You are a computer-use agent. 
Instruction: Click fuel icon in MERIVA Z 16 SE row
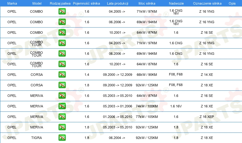click(62, 95)
